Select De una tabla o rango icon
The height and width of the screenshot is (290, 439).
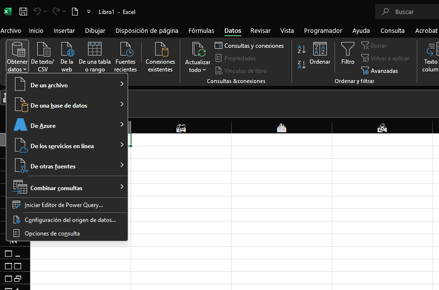point(95,50)
